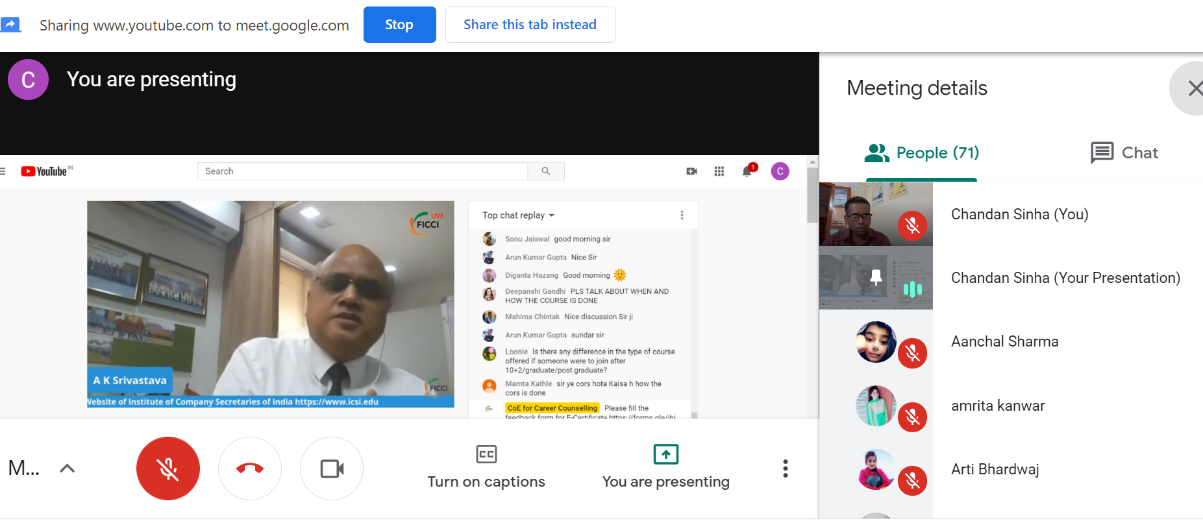Unmute microphone with red mic button
1203x523 pixels.
pyautogui.click(x=168, y=468)
